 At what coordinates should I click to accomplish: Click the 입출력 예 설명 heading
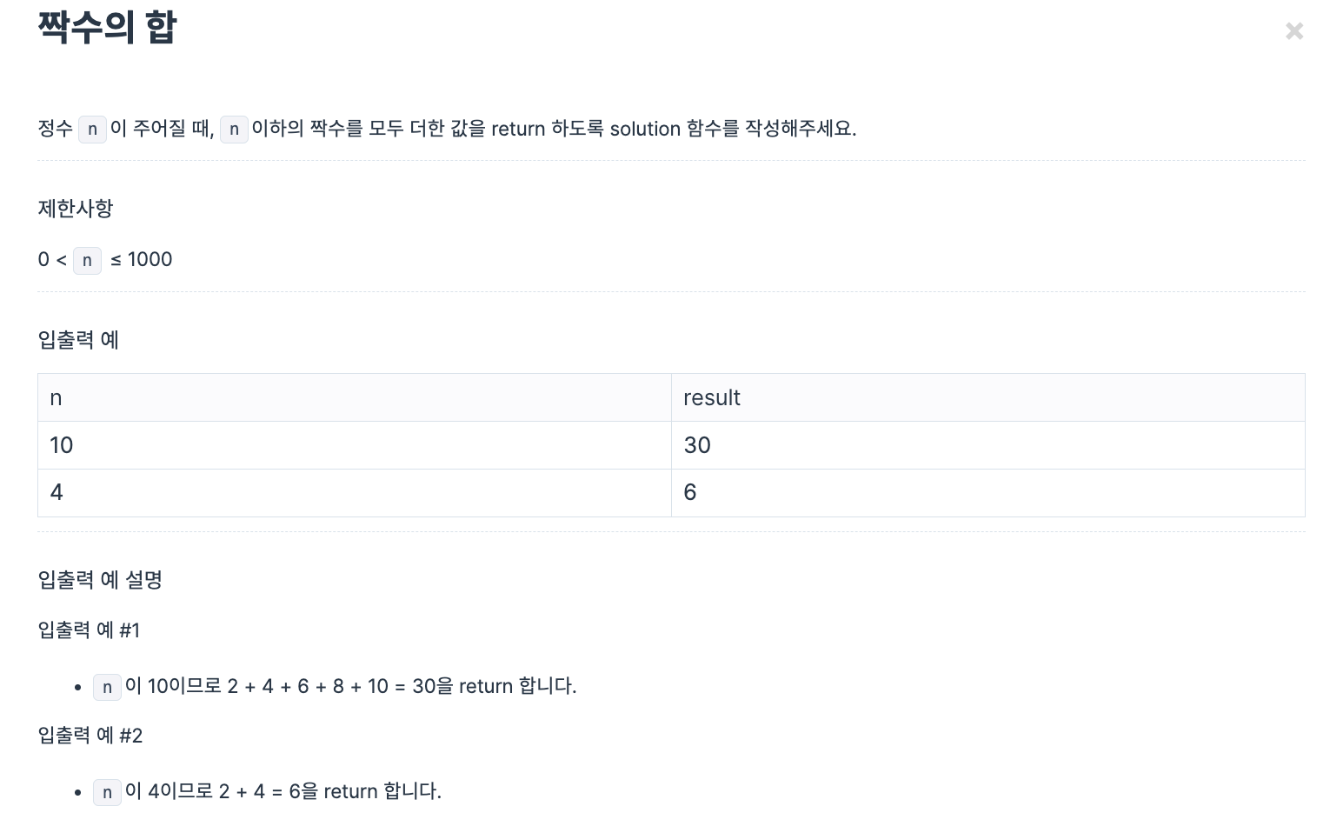pyautogui.click(x=99, y=580)
